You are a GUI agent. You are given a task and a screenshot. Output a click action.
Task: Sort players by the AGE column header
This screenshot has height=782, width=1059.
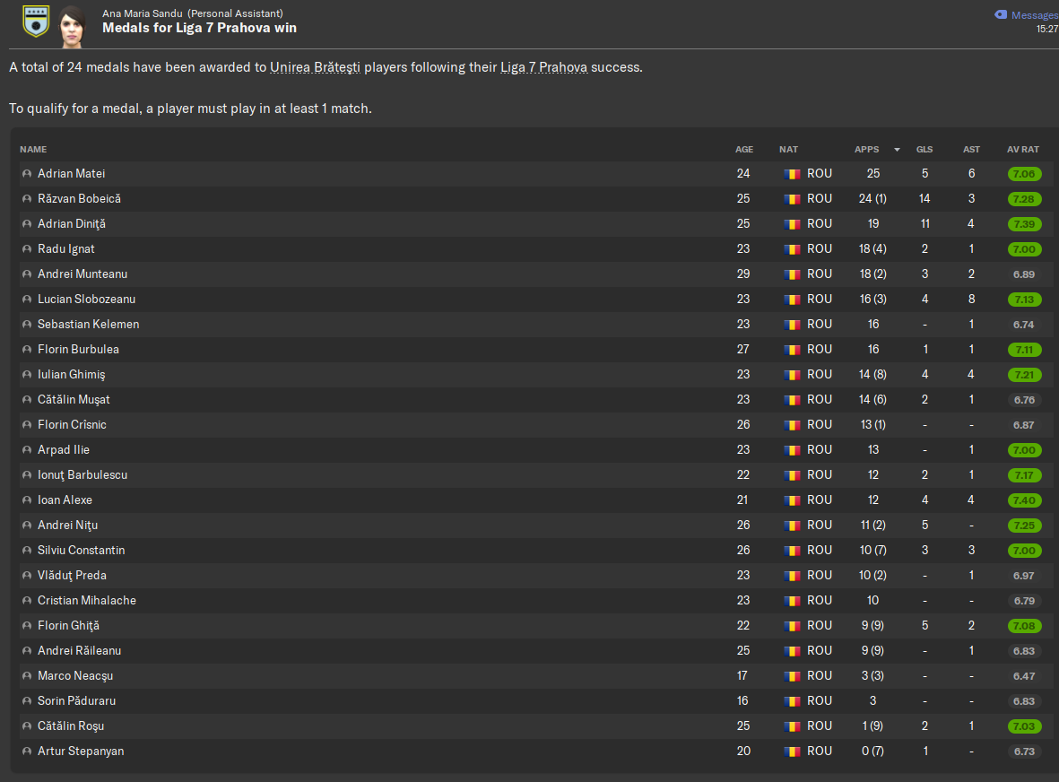click(743, 149)
